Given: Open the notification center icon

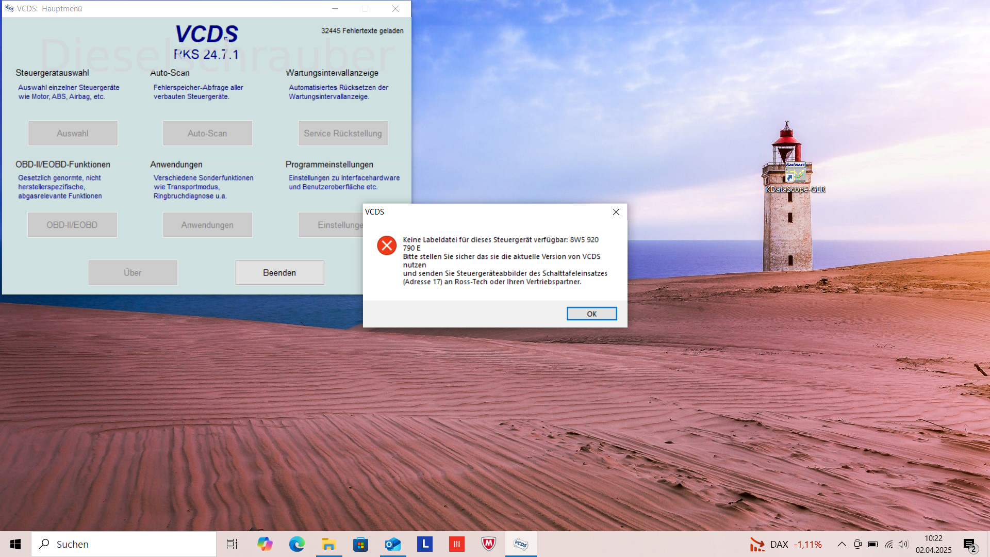Looking at the screenshot, I should pos(970,545).
